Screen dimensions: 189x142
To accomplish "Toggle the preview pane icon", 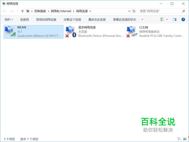I will tap(175, 19).
